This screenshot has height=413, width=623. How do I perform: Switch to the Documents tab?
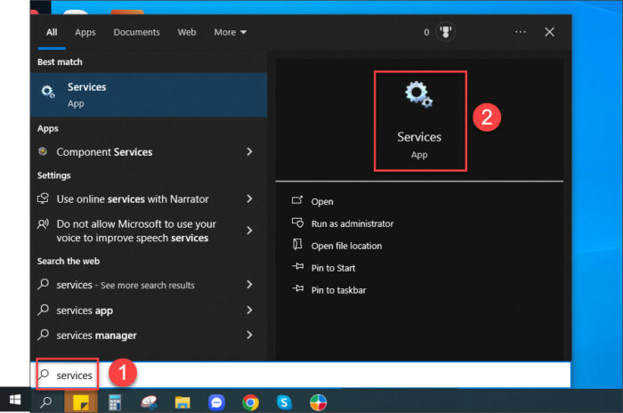137,32
